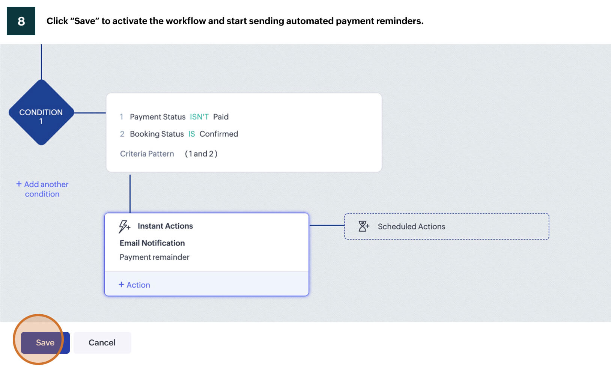Select the ISN'T operator for Payment Status
The height and width of the screenshot is (371, 611).
[199, 116]
